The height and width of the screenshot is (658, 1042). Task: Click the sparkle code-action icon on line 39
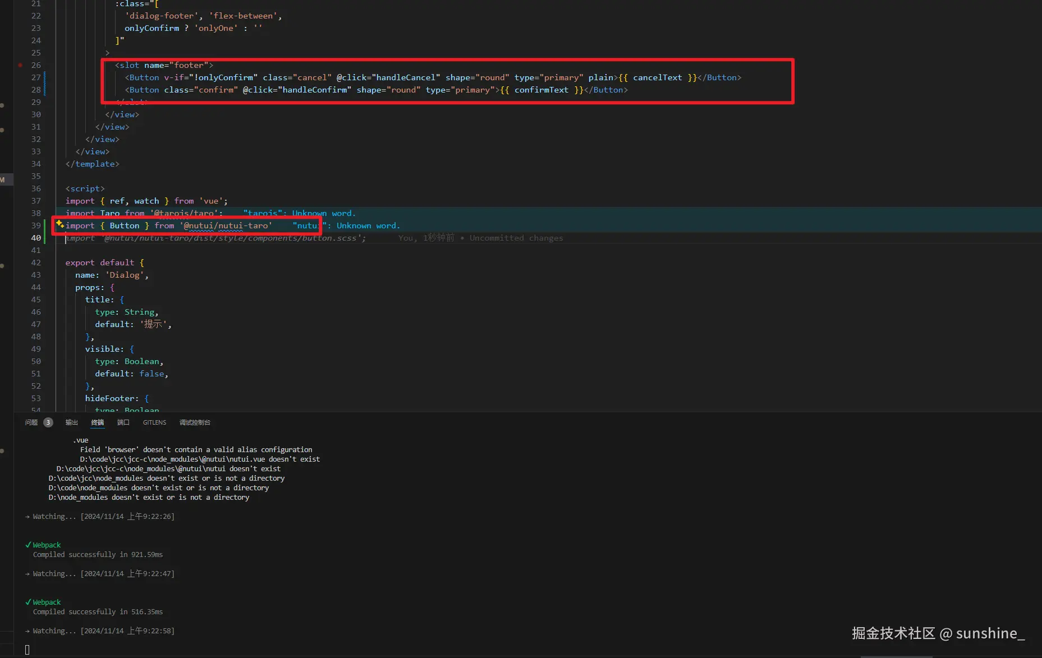point(59,224)
